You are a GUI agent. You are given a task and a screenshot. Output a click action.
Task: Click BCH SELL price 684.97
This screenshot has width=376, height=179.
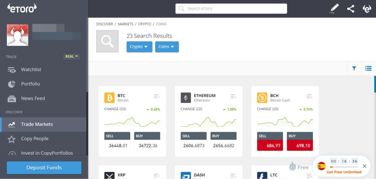(270, 146)
